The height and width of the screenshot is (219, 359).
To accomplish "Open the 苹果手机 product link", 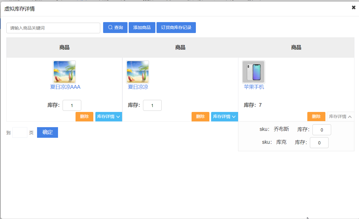I will [x=254, y=87].
